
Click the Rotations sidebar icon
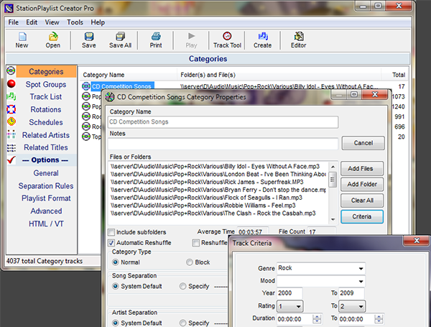(x=11, y=109)
